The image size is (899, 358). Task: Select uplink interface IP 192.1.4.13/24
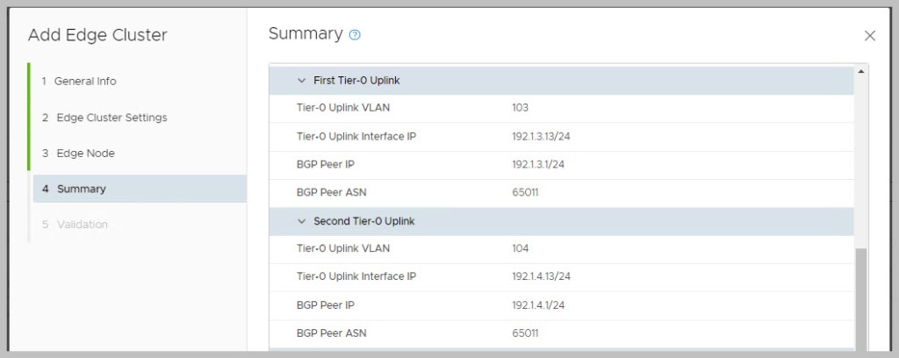click(x=541, y=276)
